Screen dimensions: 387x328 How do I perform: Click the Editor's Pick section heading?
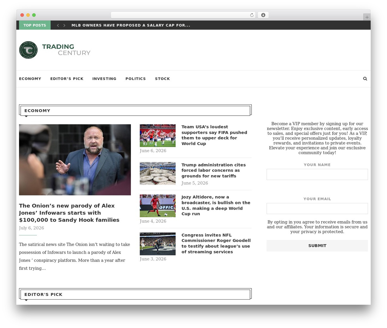(43, 294)
